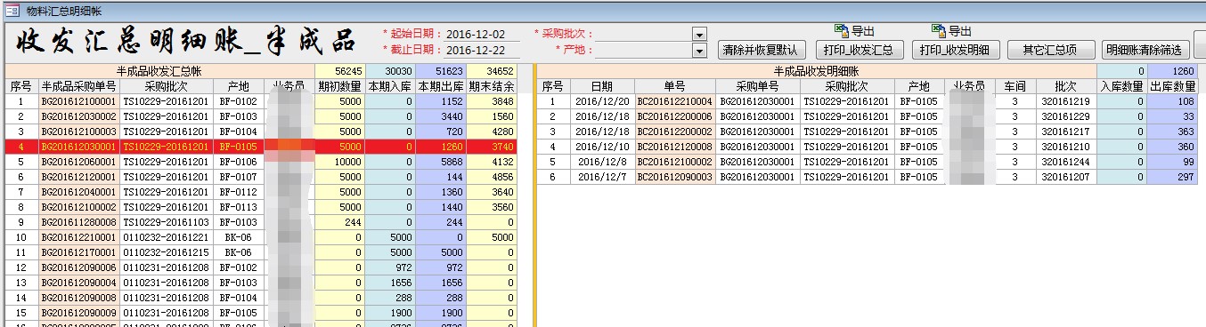
Task: Select summary row BG201611280008
Action: tap(260, 222)
